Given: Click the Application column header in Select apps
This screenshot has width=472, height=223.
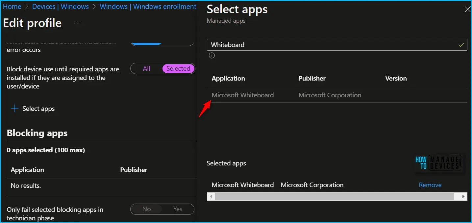Looking at the screenshot, I should pos(228,78).
